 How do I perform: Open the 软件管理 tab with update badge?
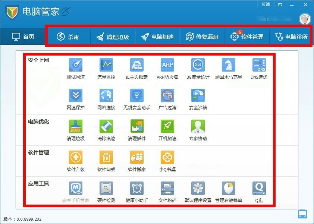(247, 37)
